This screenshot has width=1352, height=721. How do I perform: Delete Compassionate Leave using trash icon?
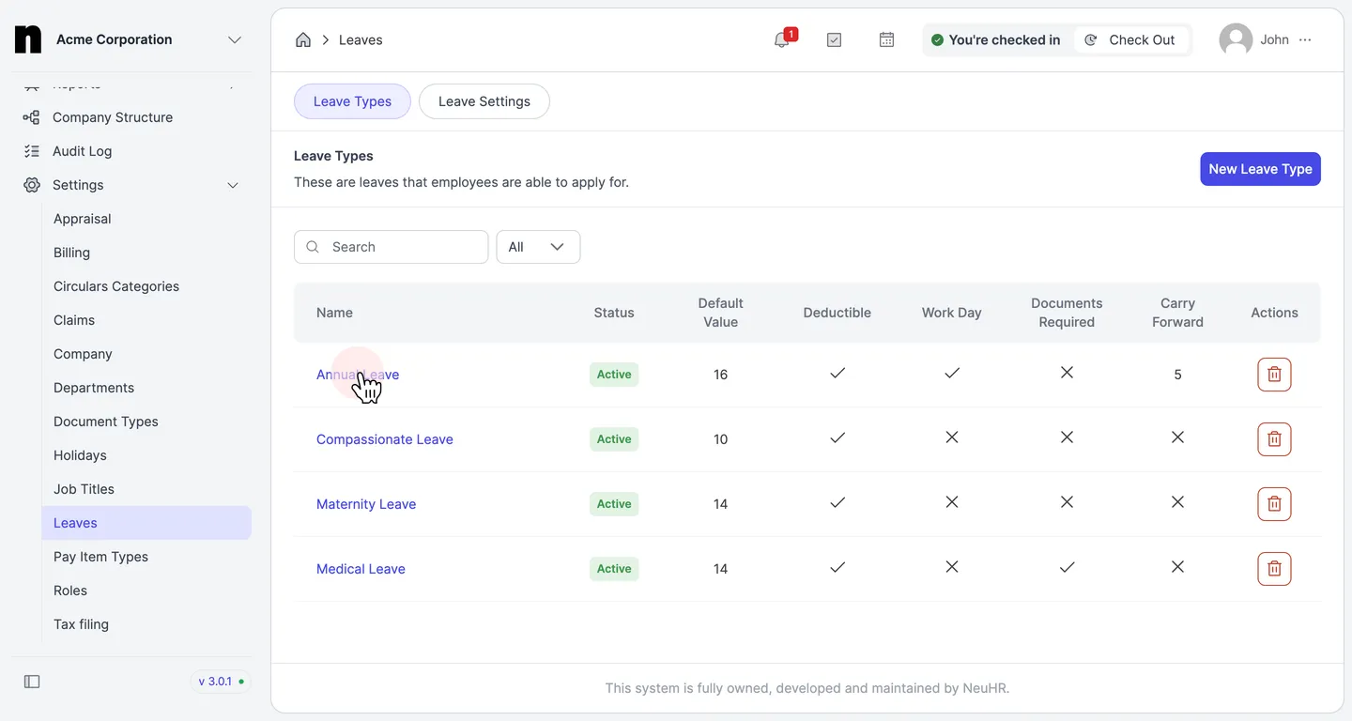pyautogui.click(x=1274, y=439)
